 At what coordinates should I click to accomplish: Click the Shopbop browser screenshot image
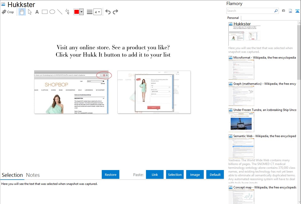71,92
